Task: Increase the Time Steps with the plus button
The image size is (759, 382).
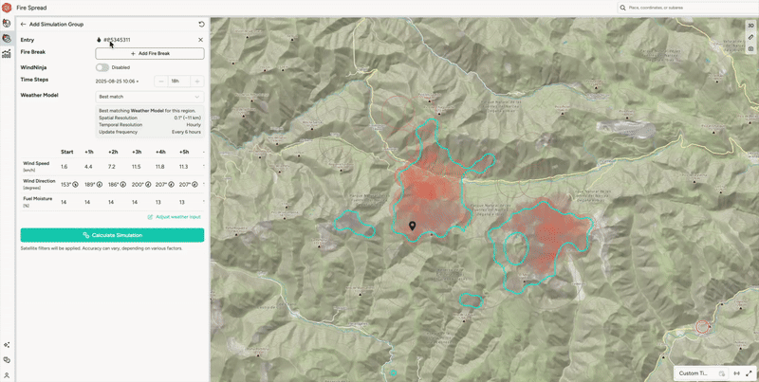Action: pos(197,82)
